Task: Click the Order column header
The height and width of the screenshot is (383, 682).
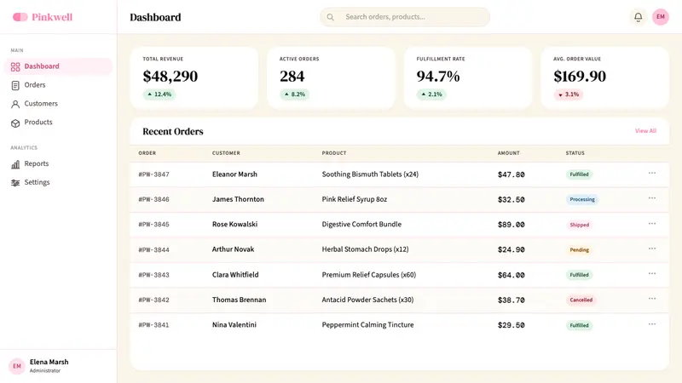Action: 147,153
